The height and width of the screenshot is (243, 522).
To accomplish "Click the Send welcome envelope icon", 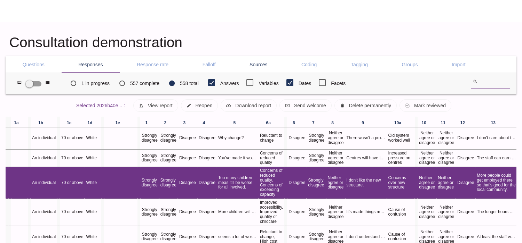I will [287, 106].
